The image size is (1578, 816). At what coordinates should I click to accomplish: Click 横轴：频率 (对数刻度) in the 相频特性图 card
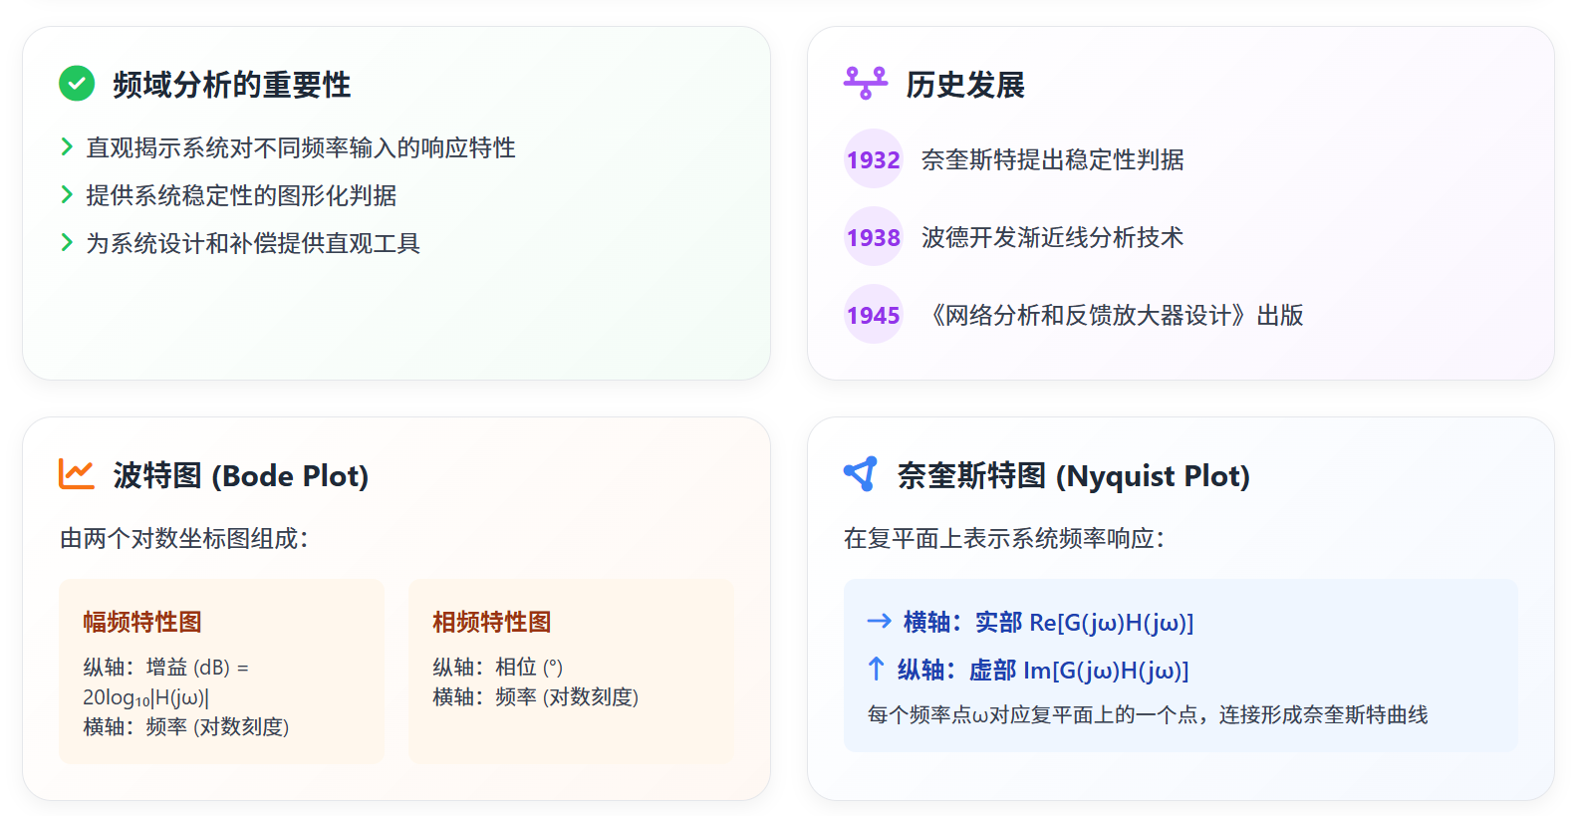tap(536, 696)
